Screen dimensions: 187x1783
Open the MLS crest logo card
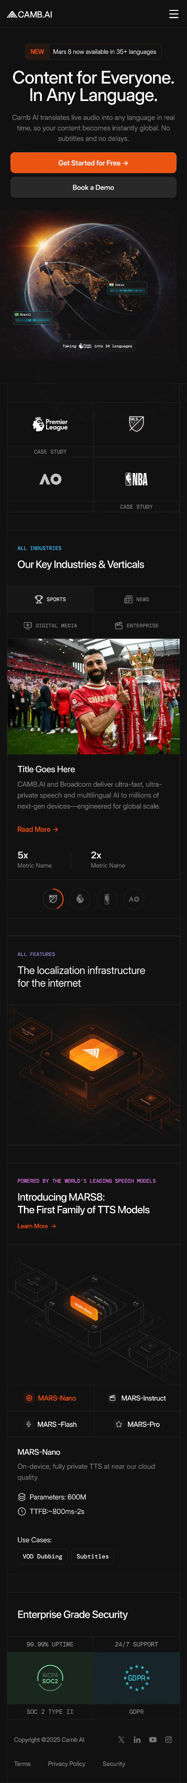pyautogui.click(x=137, y=424)
